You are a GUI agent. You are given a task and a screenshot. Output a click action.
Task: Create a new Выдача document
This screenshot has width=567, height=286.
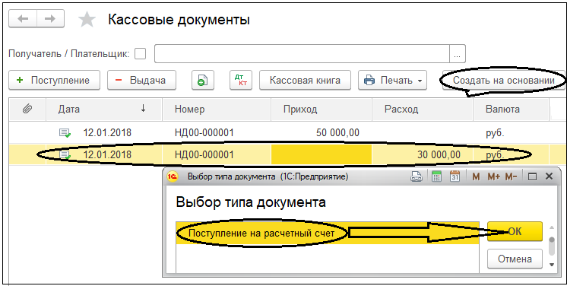[141, 80]
